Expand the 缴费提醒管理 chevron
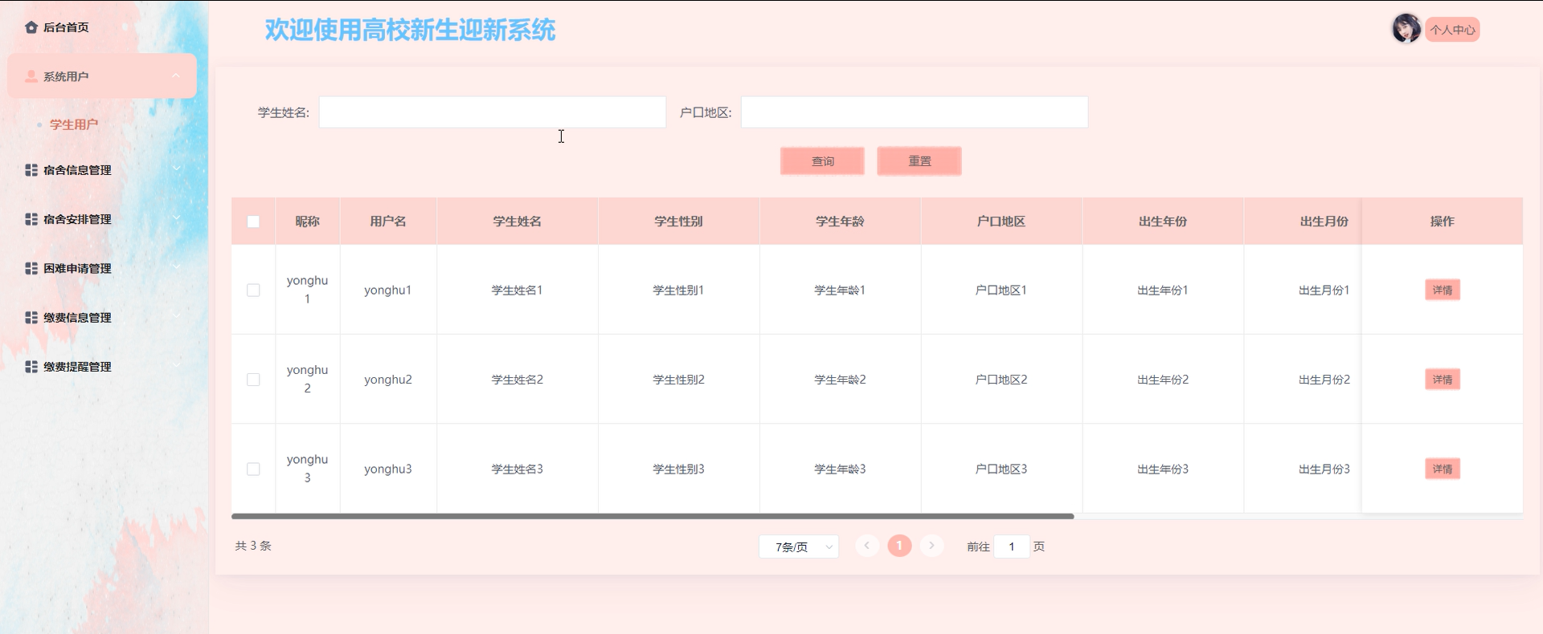This screenshot has height=634, width=1543. pyautogui.click(x=176, y=366)
